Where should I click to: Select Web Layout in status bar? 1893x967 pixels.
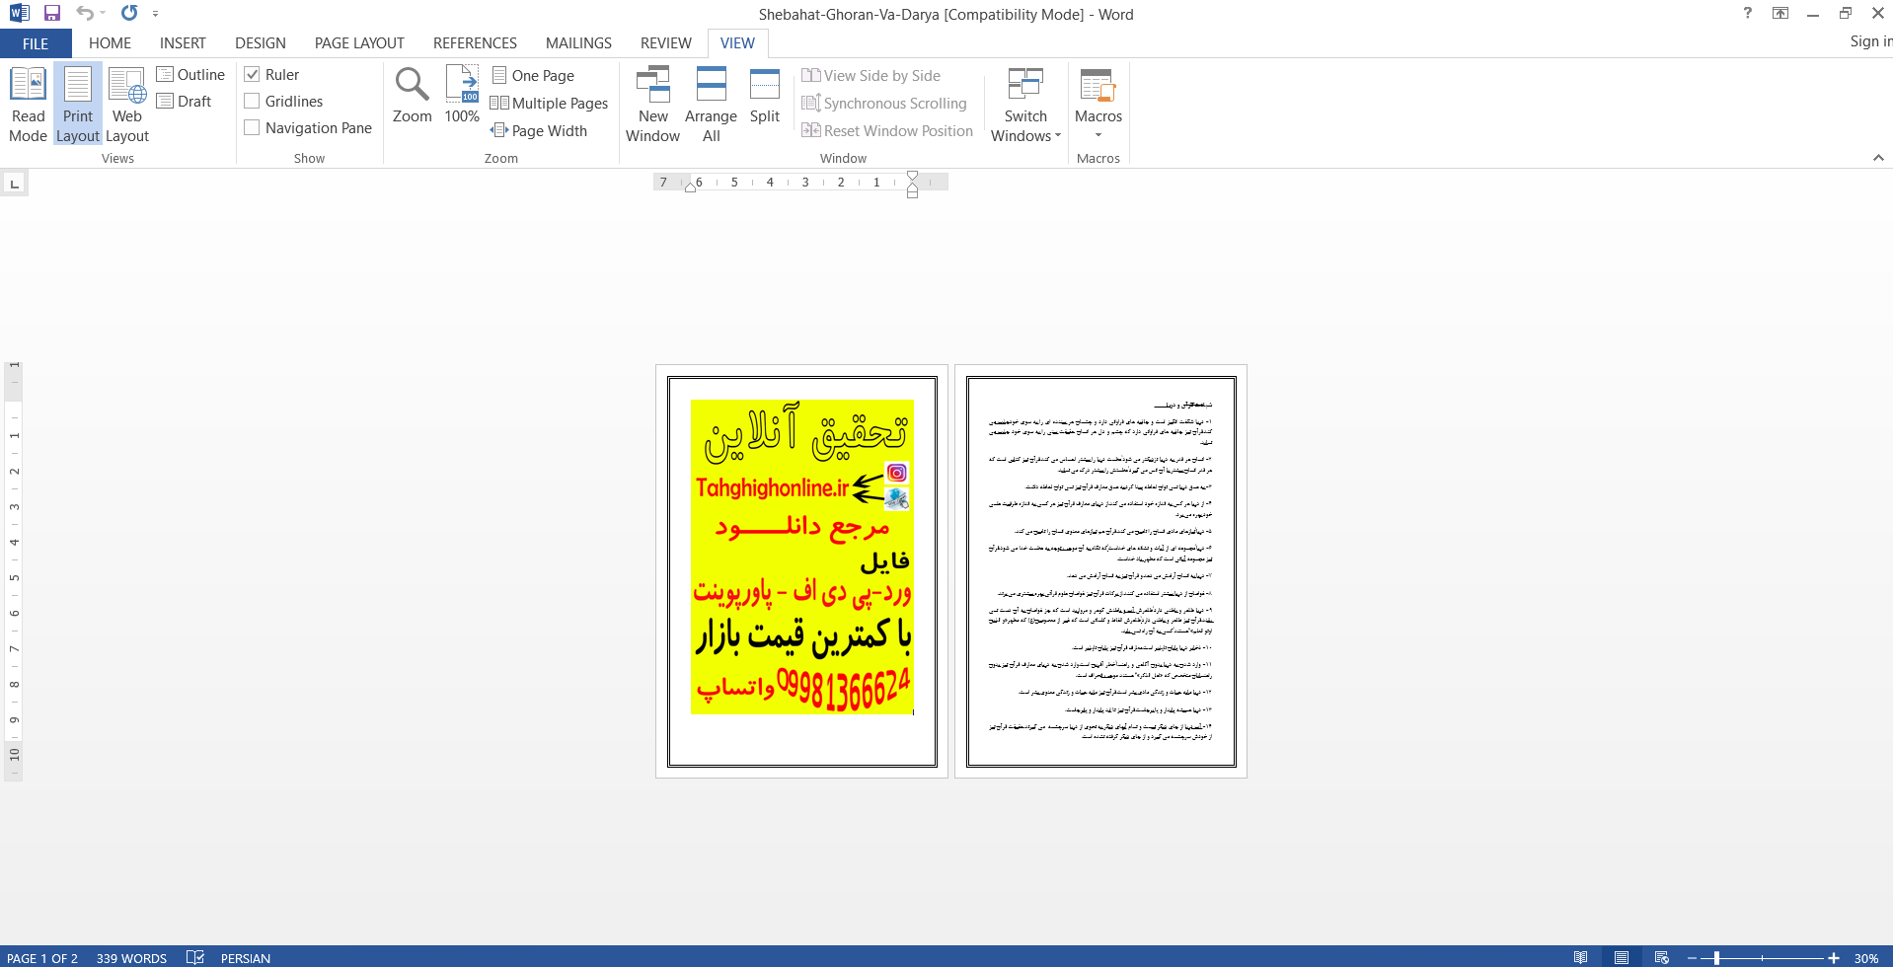pos(1662,957)
